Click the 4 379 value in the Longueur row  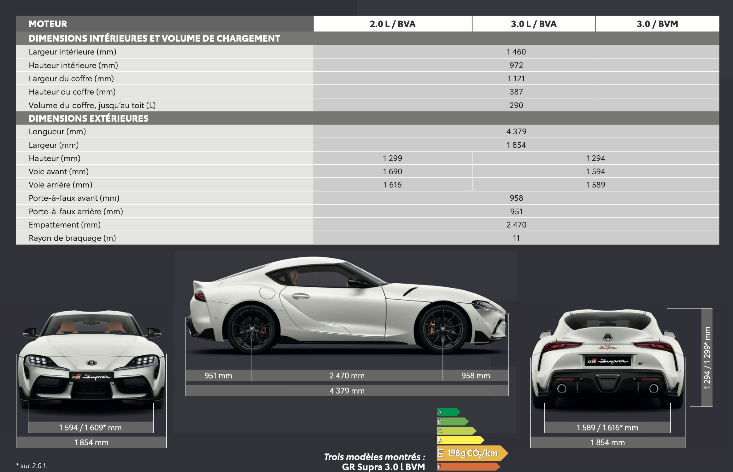point(516,131)
